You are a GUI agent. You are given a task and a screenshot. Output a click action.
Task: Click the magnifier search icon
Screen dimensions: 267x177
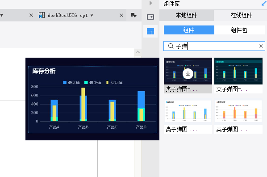(x=171, y=46)
